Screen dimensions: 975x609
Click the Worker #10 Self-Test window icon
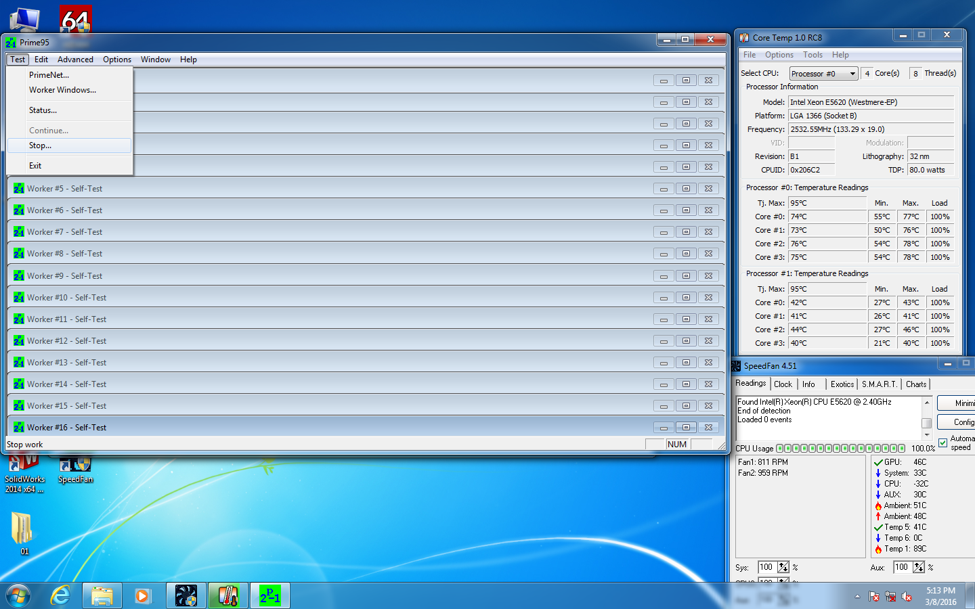coord(19,298)
